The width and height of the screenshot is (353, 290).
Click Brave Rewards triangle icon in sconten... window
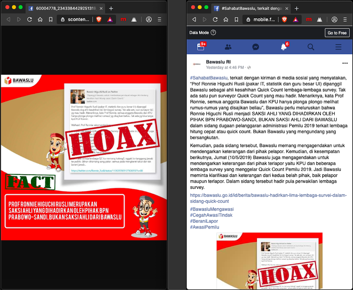coord(110,19)
